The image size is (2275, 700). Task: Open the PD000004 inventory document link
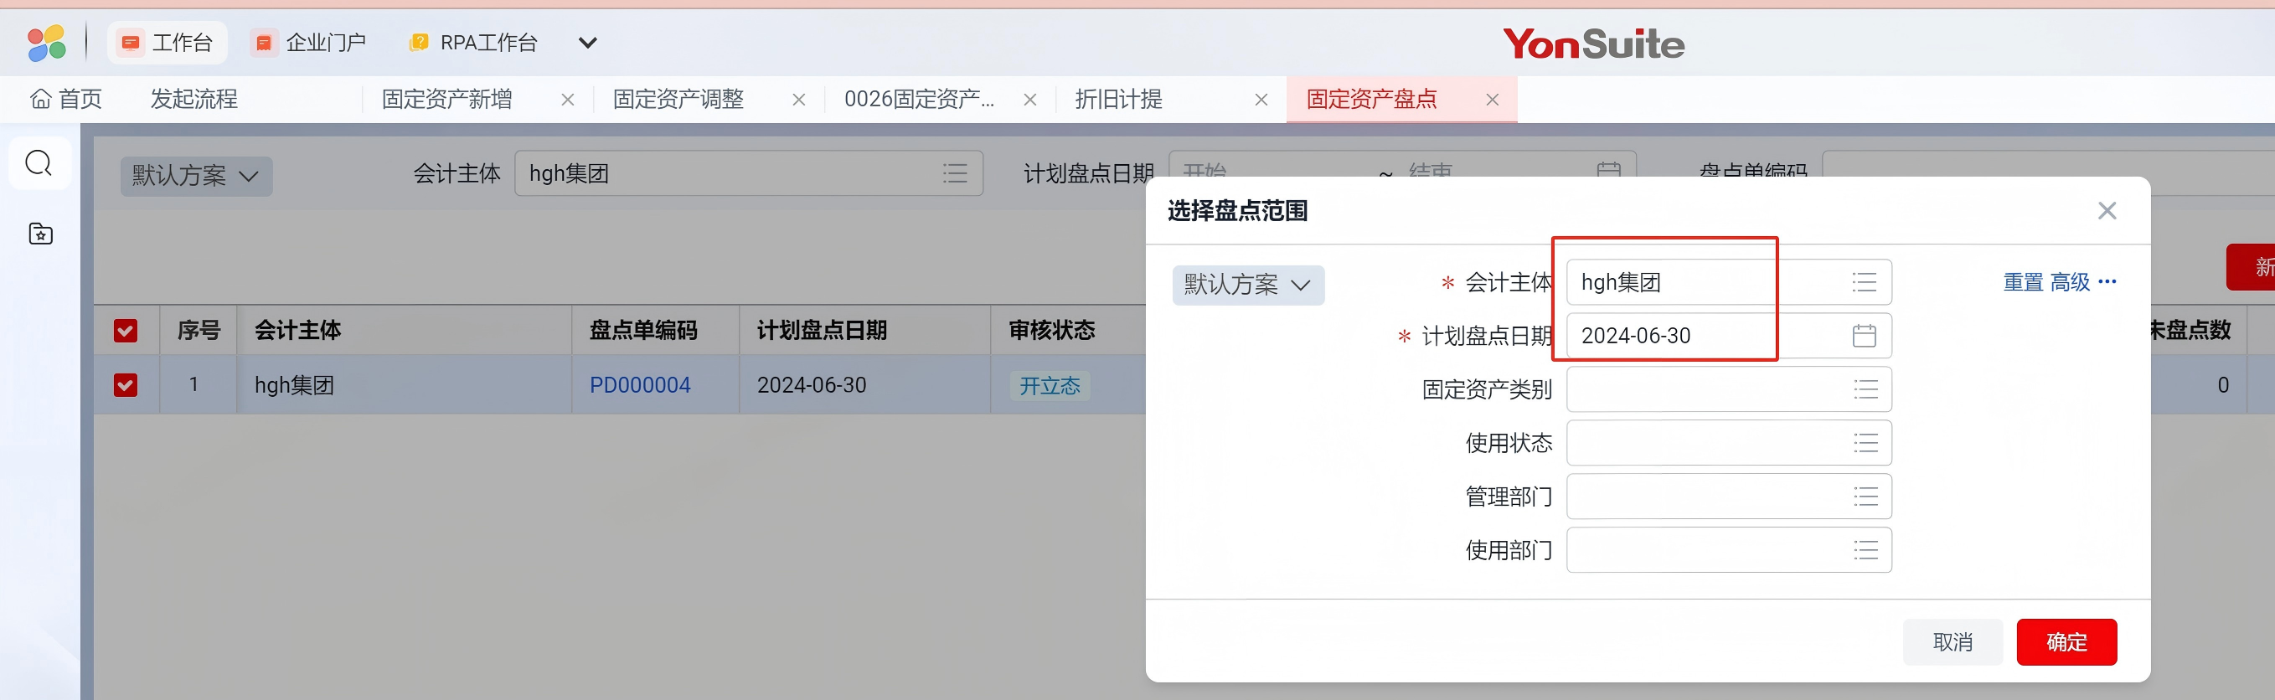(x=639, y=386)
